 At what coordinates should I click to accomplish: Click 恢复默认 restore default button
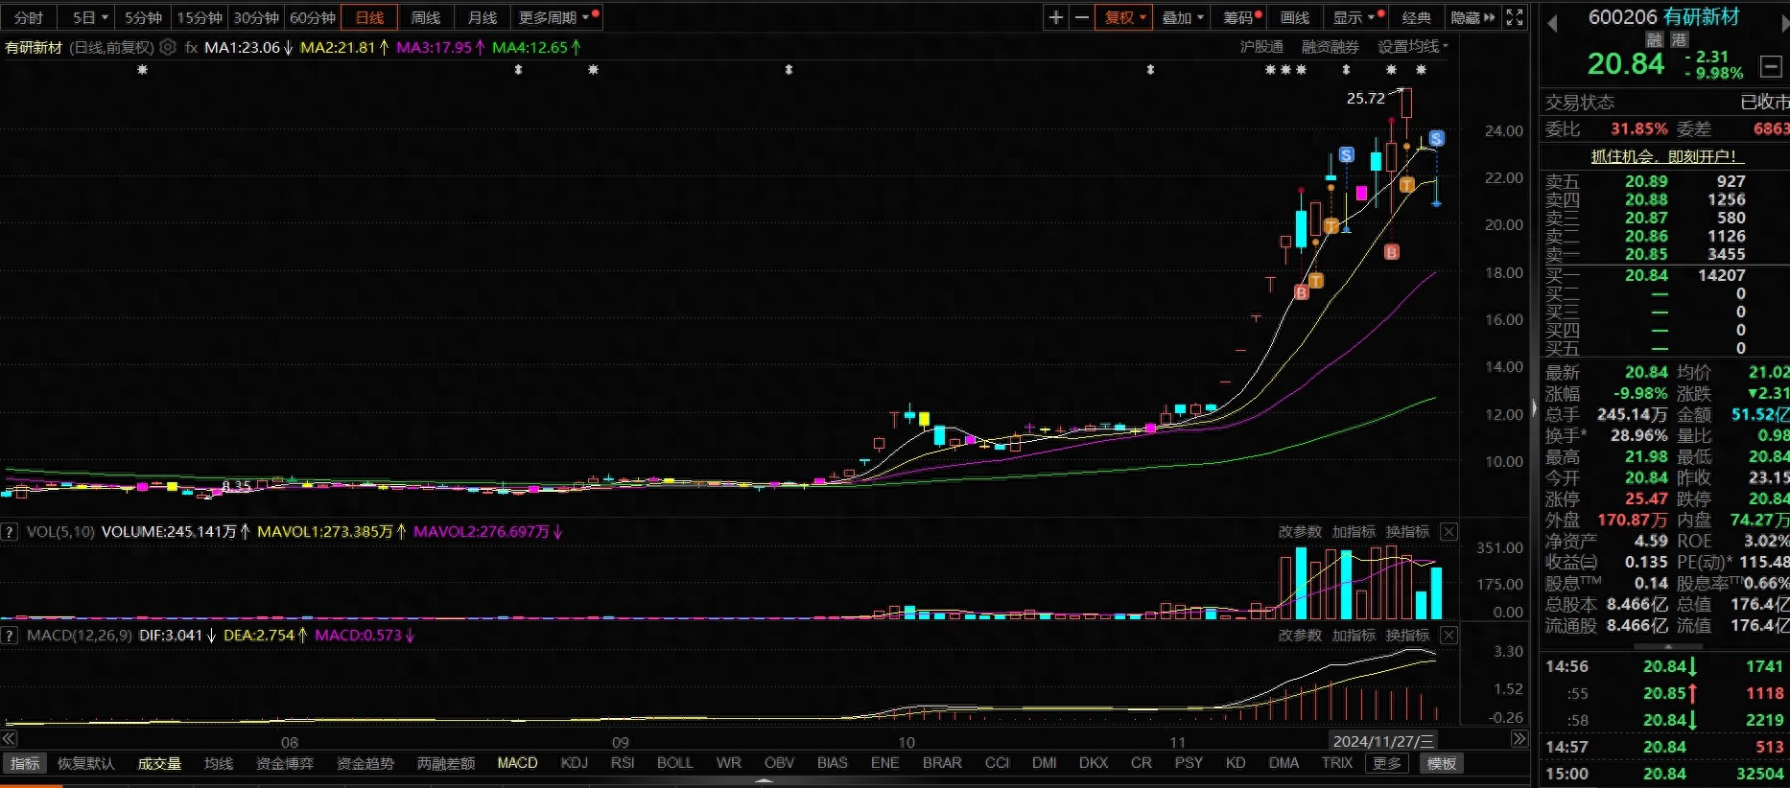(85, 763)
